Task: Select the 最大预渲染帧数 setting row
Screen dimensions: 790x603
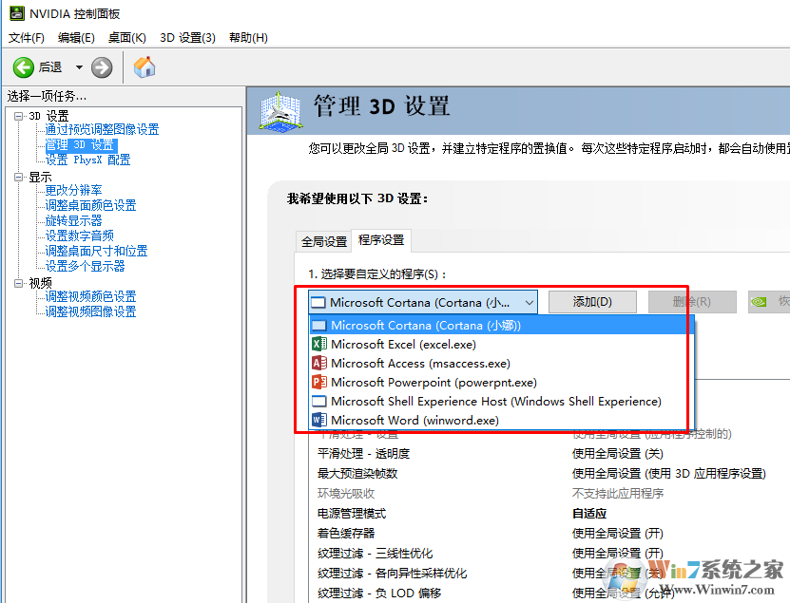Action: (549, 474)
